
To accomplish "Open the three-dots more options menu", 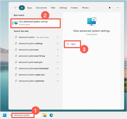I will (118, 8).
